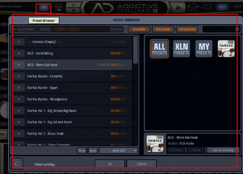The image size is (243, 174).
Task: Preview AD2 - Worn Out Head preset
Action: pos(19,65)
